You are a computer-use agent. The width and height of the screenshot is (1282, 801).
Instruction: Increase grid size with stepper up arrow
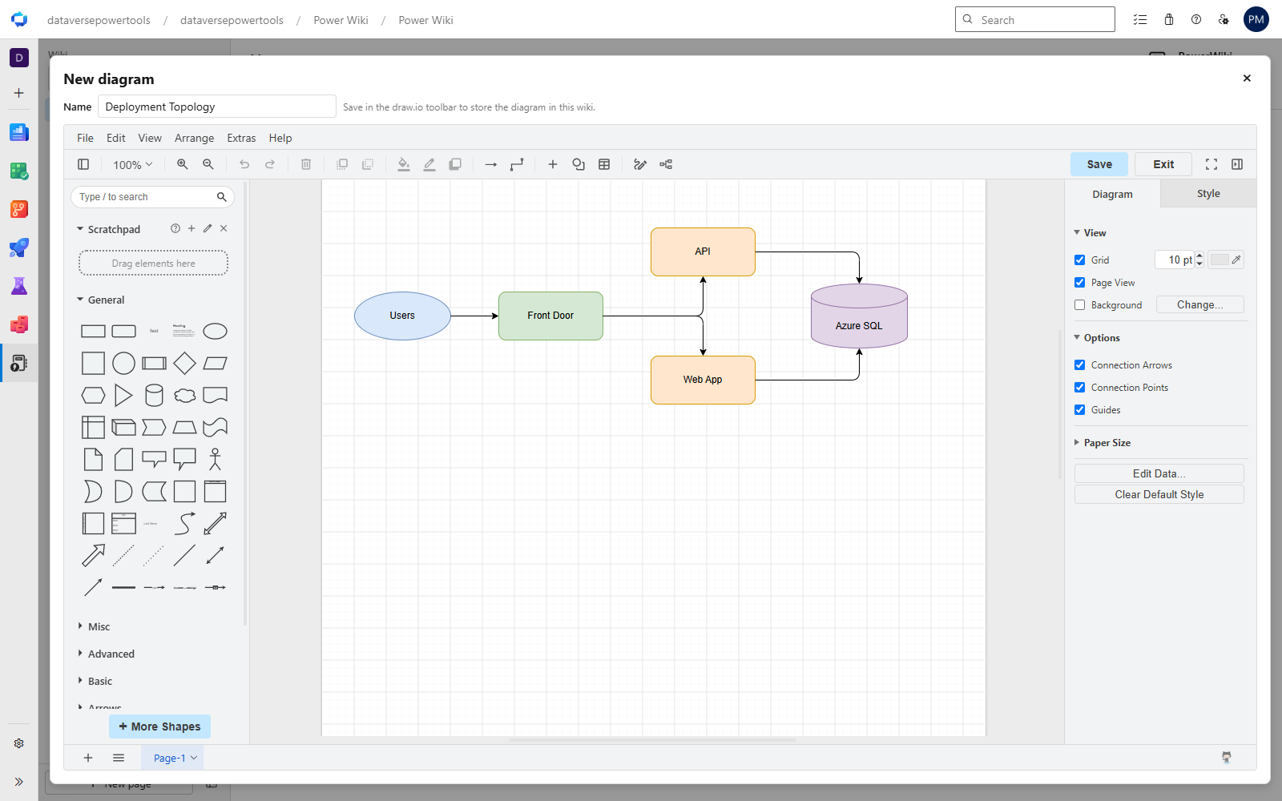pos(1199,256)
